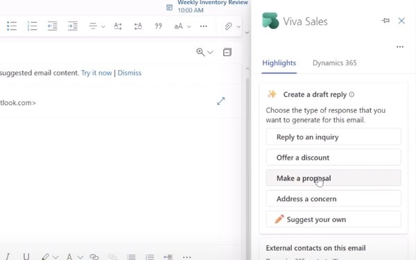Dismiss the suggested email content banner
Screen dimensions: 416x260
click(x=130, y=73)
